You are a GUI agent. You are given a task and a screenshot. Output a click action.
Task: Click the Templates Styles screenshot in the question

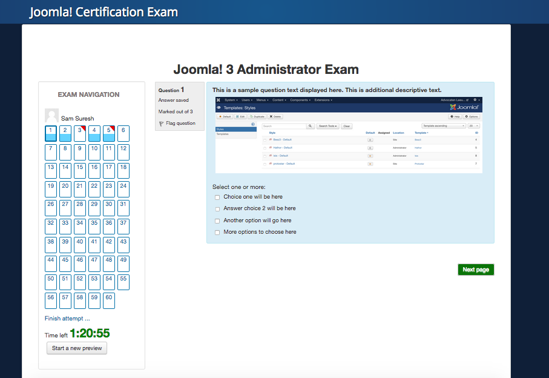coord(349,134)
